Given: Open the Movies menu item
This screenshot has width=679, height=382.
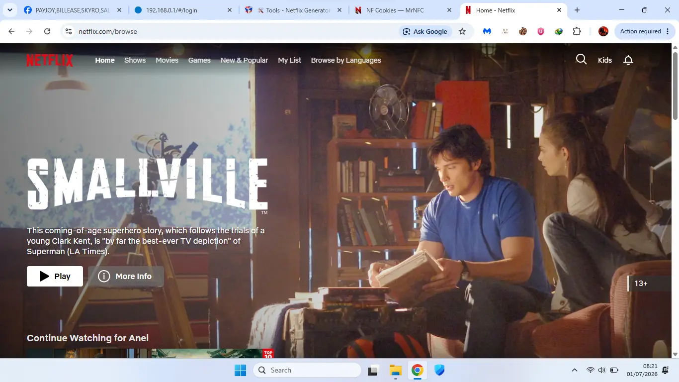Looking at the screenshot, I should [167, 60].
